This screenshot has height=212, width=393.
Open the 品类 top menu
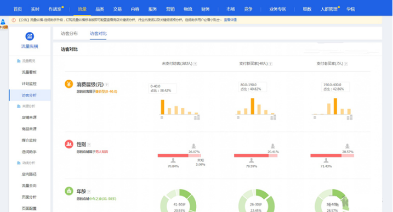(100, 9)
